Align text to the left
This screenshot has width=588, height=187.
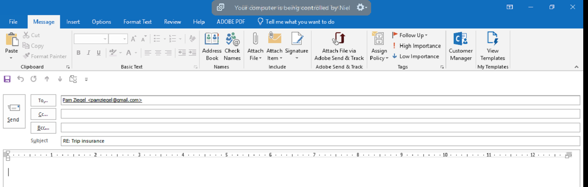coord(148,53)
